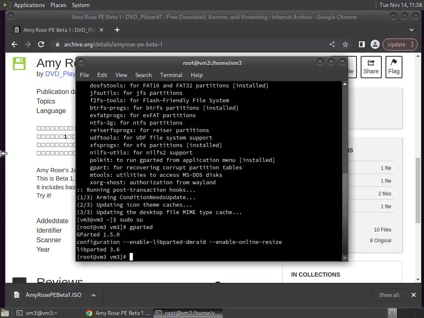Viewport: 424px width, 318px height.
Task: Click the page scrollbar down arrow
Action: coord(418,279)
